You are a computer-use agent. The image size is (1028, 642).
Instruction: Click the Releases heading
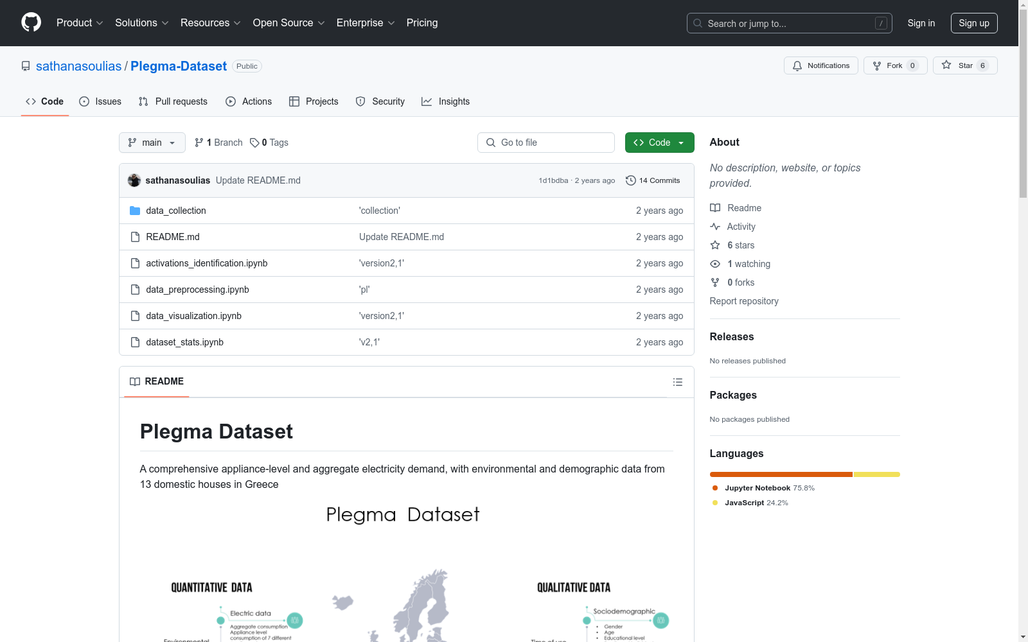(732, 336)
